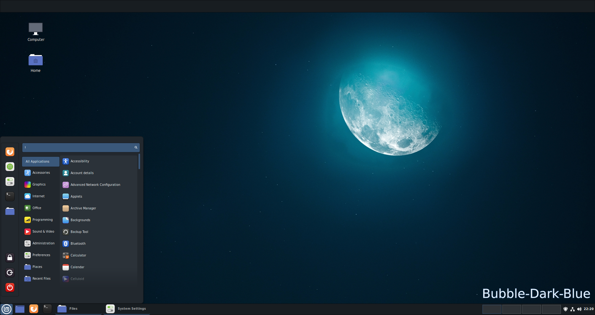Open Account details from application list
This screenshot has width=595, height=315.
(99, 173)
